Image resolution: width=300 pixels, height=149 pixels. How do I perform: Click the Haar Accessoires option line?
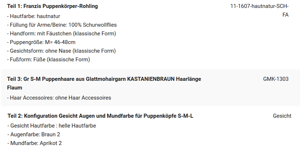[59, 98]
